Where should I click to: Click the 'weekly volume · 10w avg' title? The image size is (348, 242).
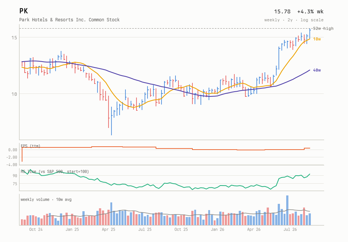pos(46,199)
